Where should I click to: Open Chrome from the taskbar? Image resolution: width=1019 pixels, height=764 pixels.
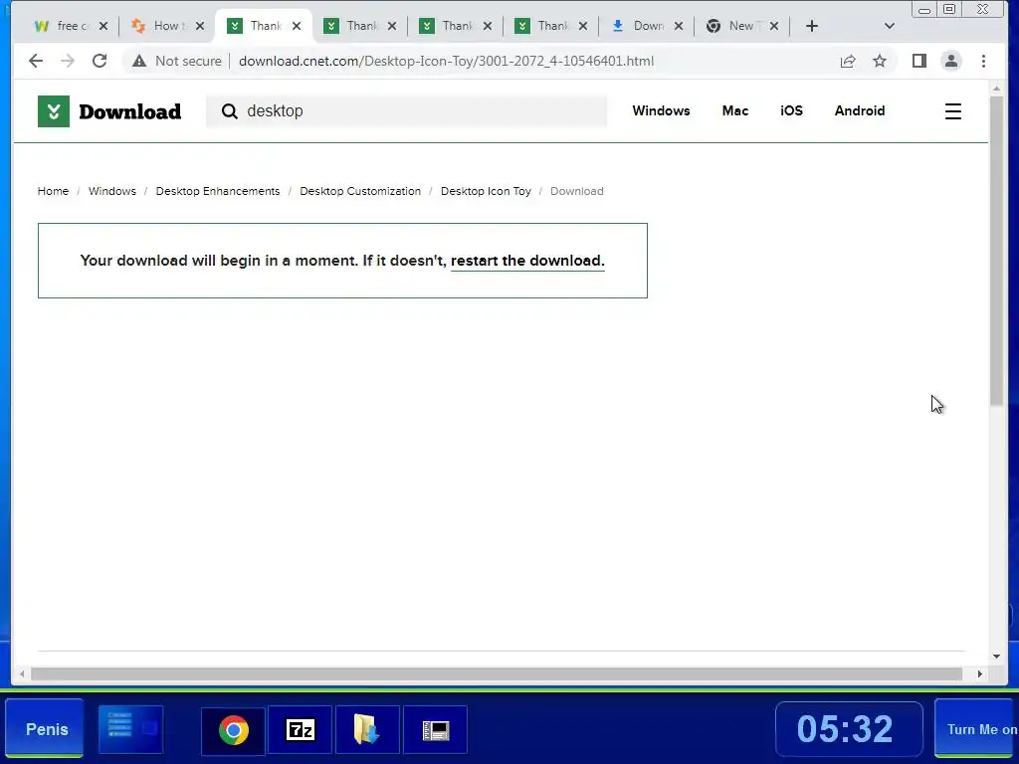233,730
